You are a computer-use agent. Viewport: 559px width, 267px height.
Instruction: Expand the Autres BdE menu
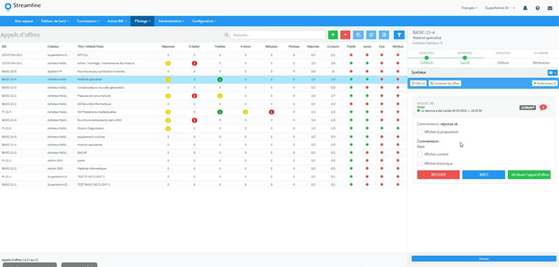click(117, 22)
